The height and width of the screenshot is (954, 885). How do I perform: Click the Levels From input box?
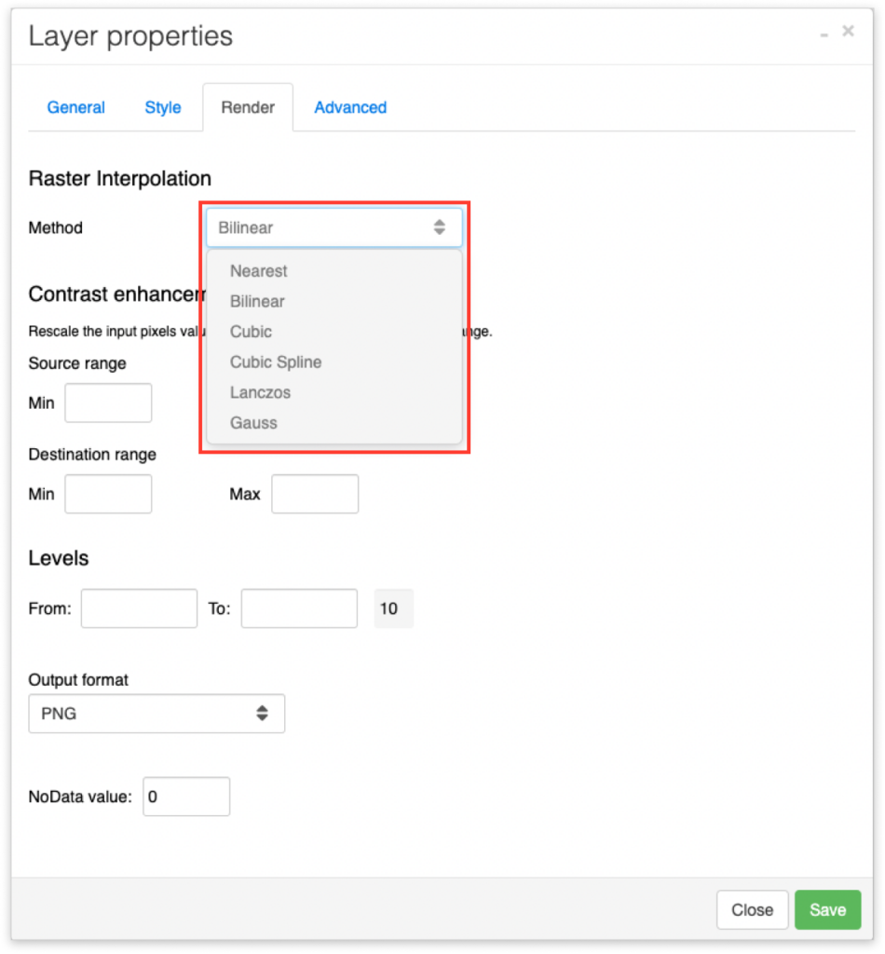click(x=138, y=607)
